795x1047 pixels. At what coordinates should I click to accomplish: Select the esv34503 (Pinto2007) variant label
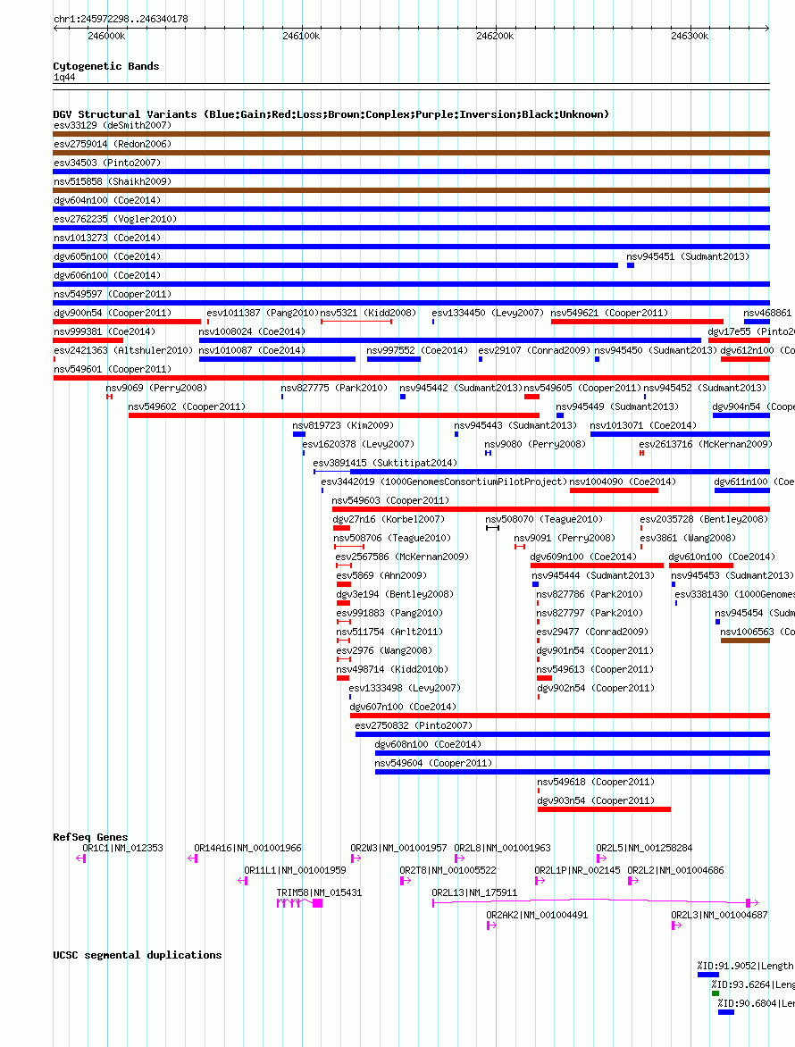pyautogui.click(x=107, y=163)
